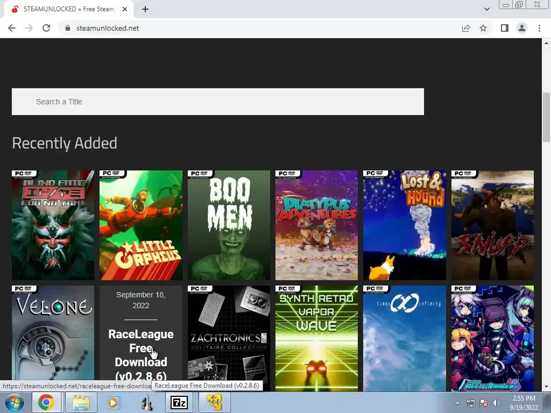Open the Little Orpheus game cover
This screenshot has height=413, width=551.
[141, 225]
